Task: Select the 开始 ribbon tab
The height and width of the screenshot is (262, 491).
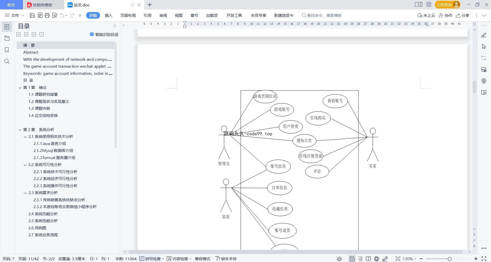Action: tap(93, 15)
